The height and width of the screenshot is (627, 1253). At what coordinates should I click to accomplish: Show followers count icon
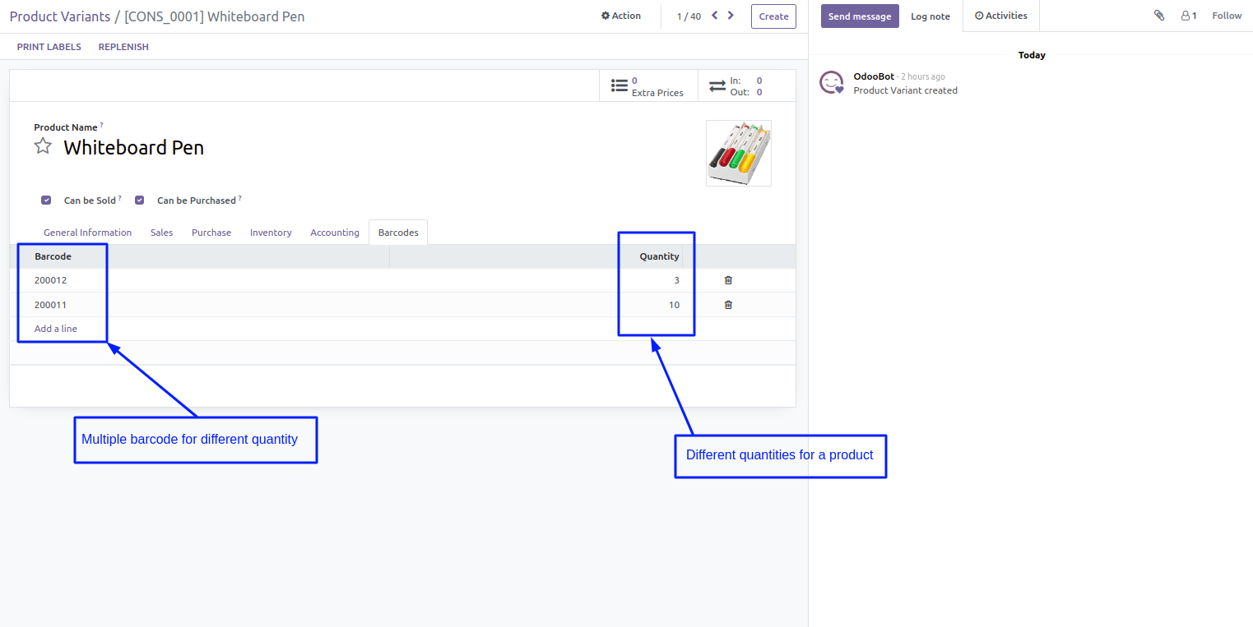coord(1188,16)
